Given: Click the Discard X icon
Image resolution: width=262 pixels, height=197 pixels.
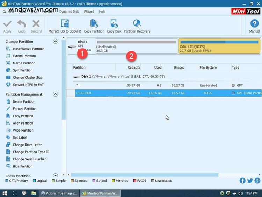Looking at the screenshot, I should pos(36,23).
